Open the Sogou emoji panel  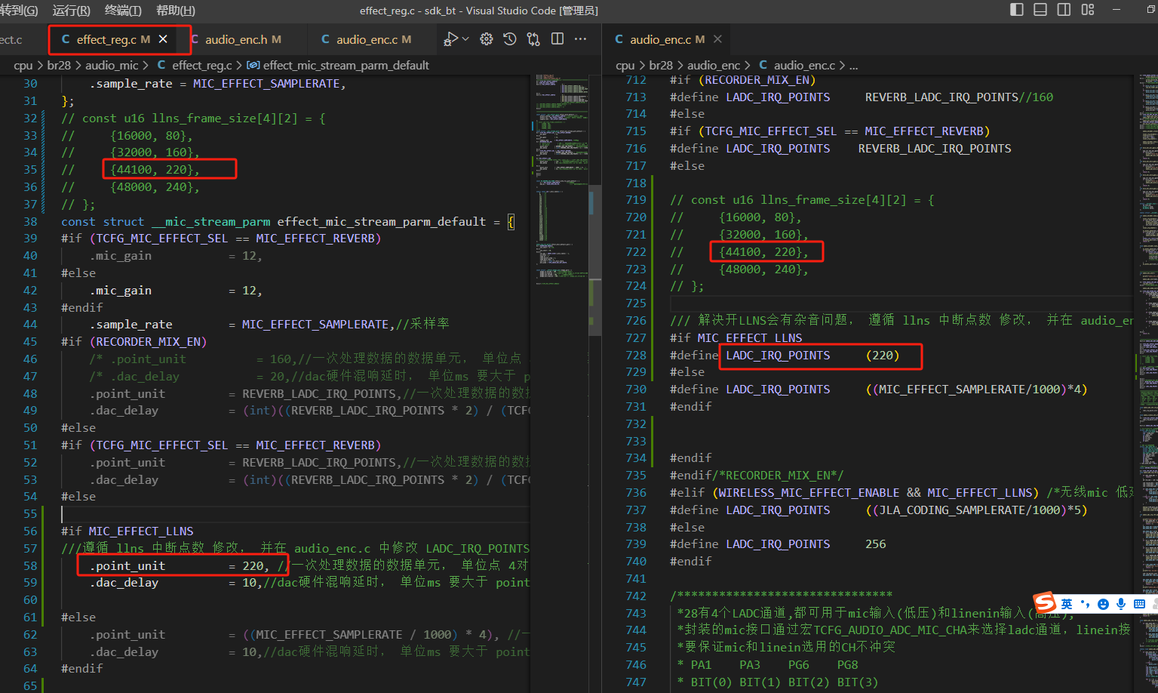pyautogui.click(x=1103, y=604)
